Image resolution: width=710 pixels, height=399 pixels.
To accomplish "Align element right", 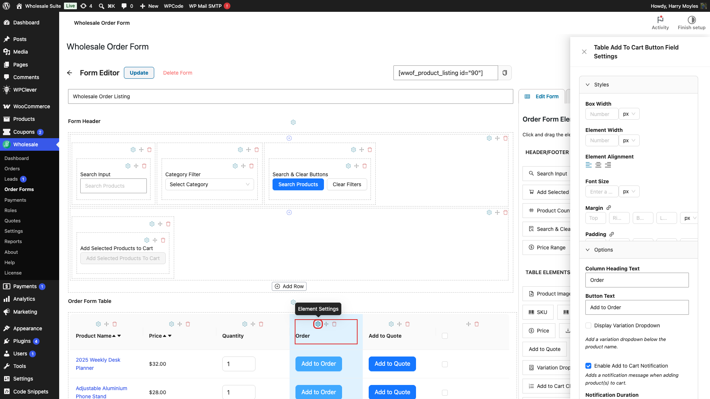I will pos(608,165).
